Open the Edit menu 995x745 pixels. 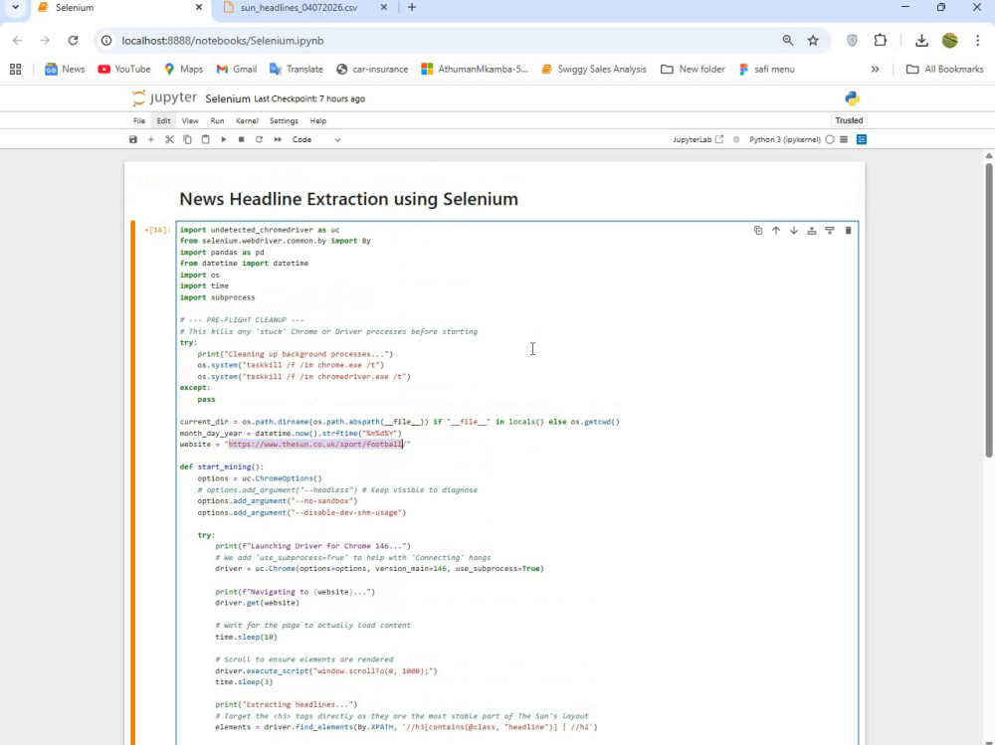(x=163, y=120)
